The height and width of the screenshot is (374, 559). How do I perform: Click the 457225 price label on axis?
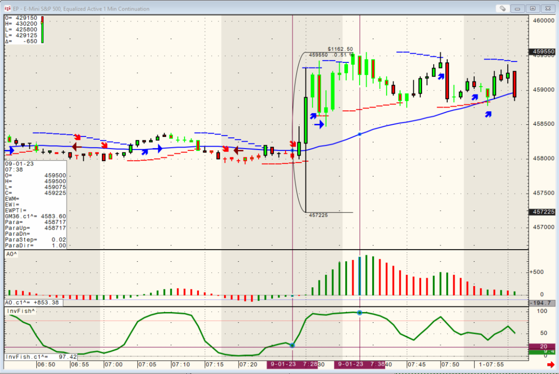coord(543,212)
